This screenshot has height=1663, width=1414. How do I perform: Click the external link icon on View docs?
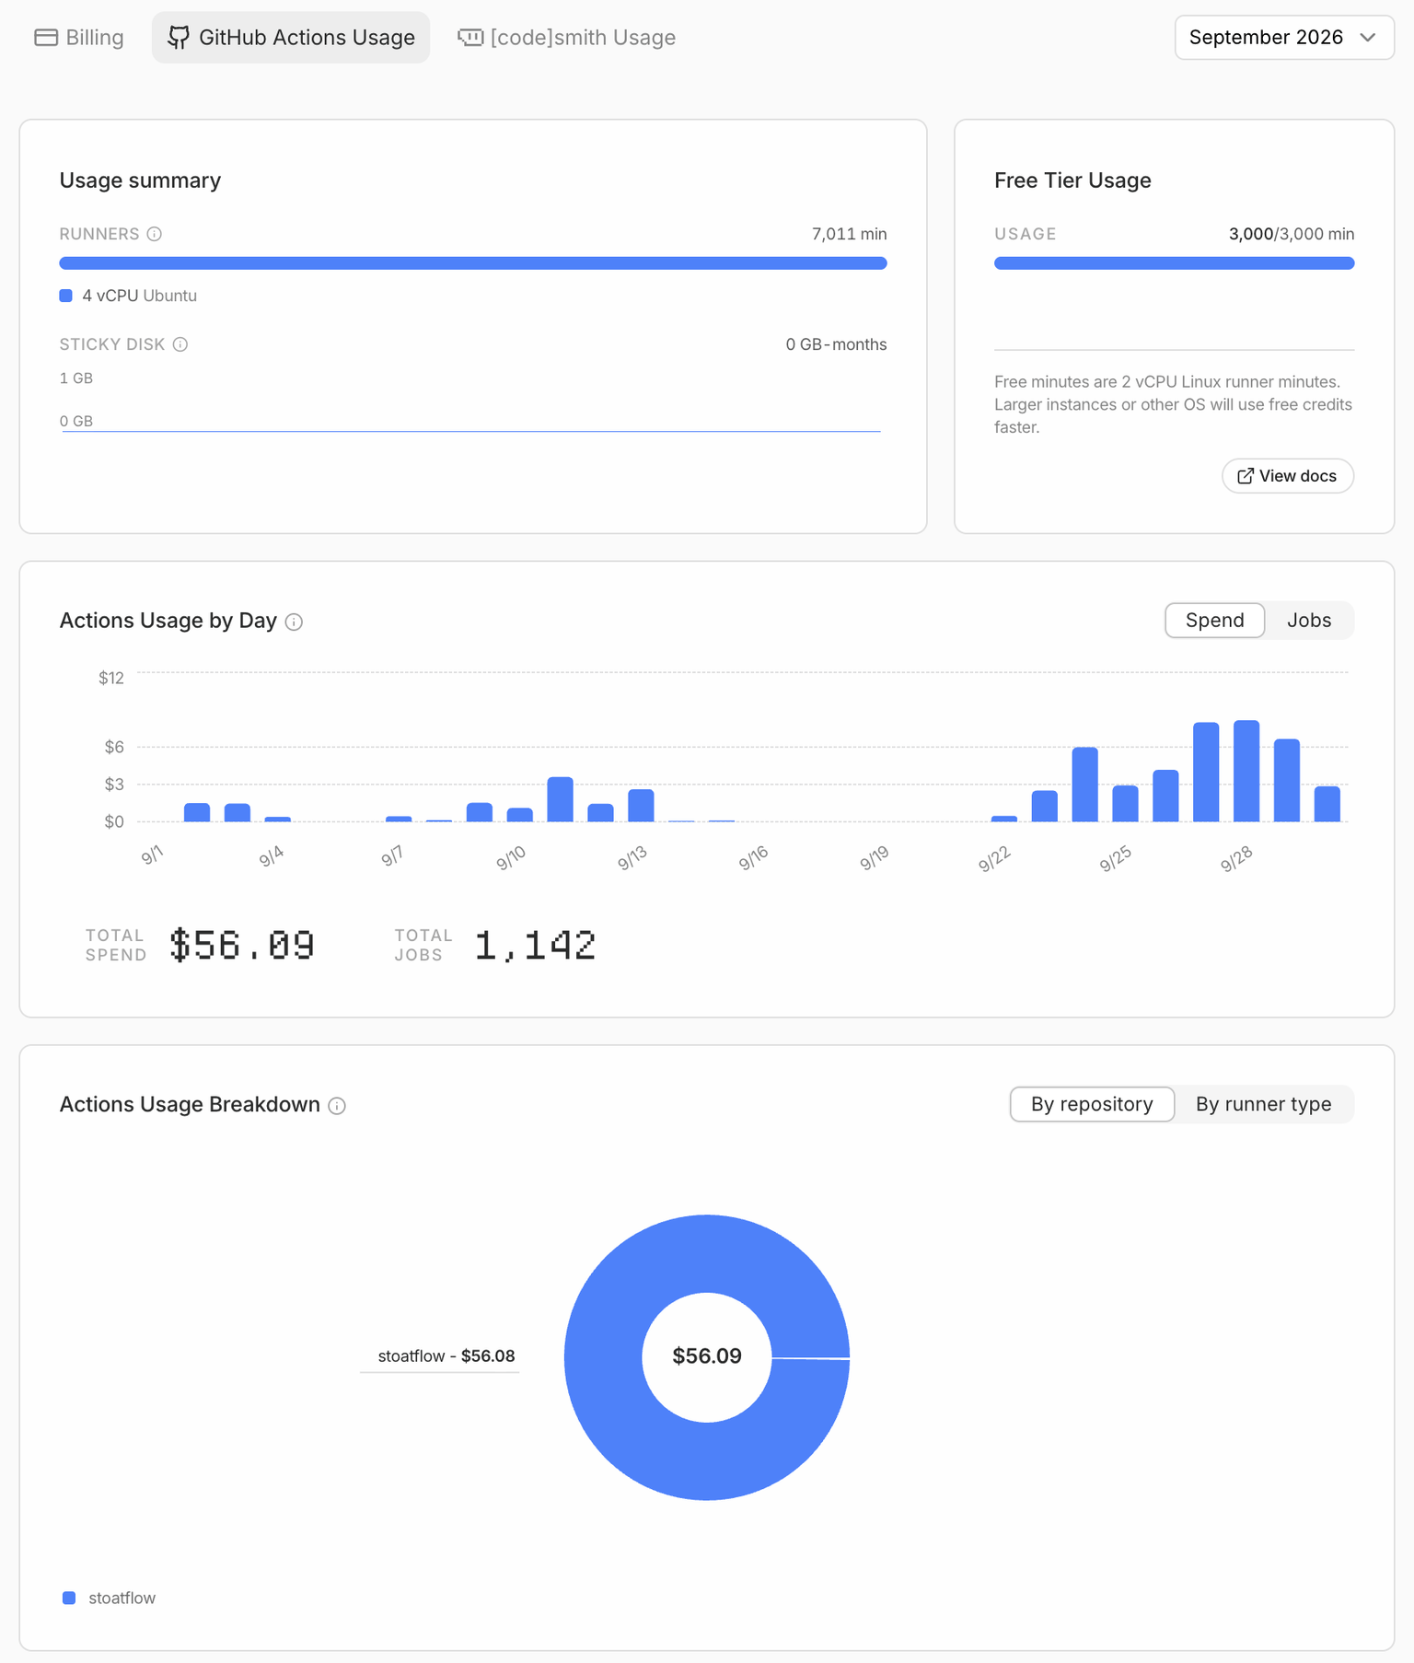1246,476
